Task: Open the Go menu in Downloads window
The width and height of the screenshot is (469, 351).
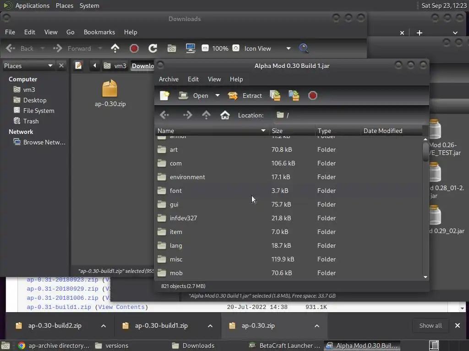Action: tap(70, 32)
